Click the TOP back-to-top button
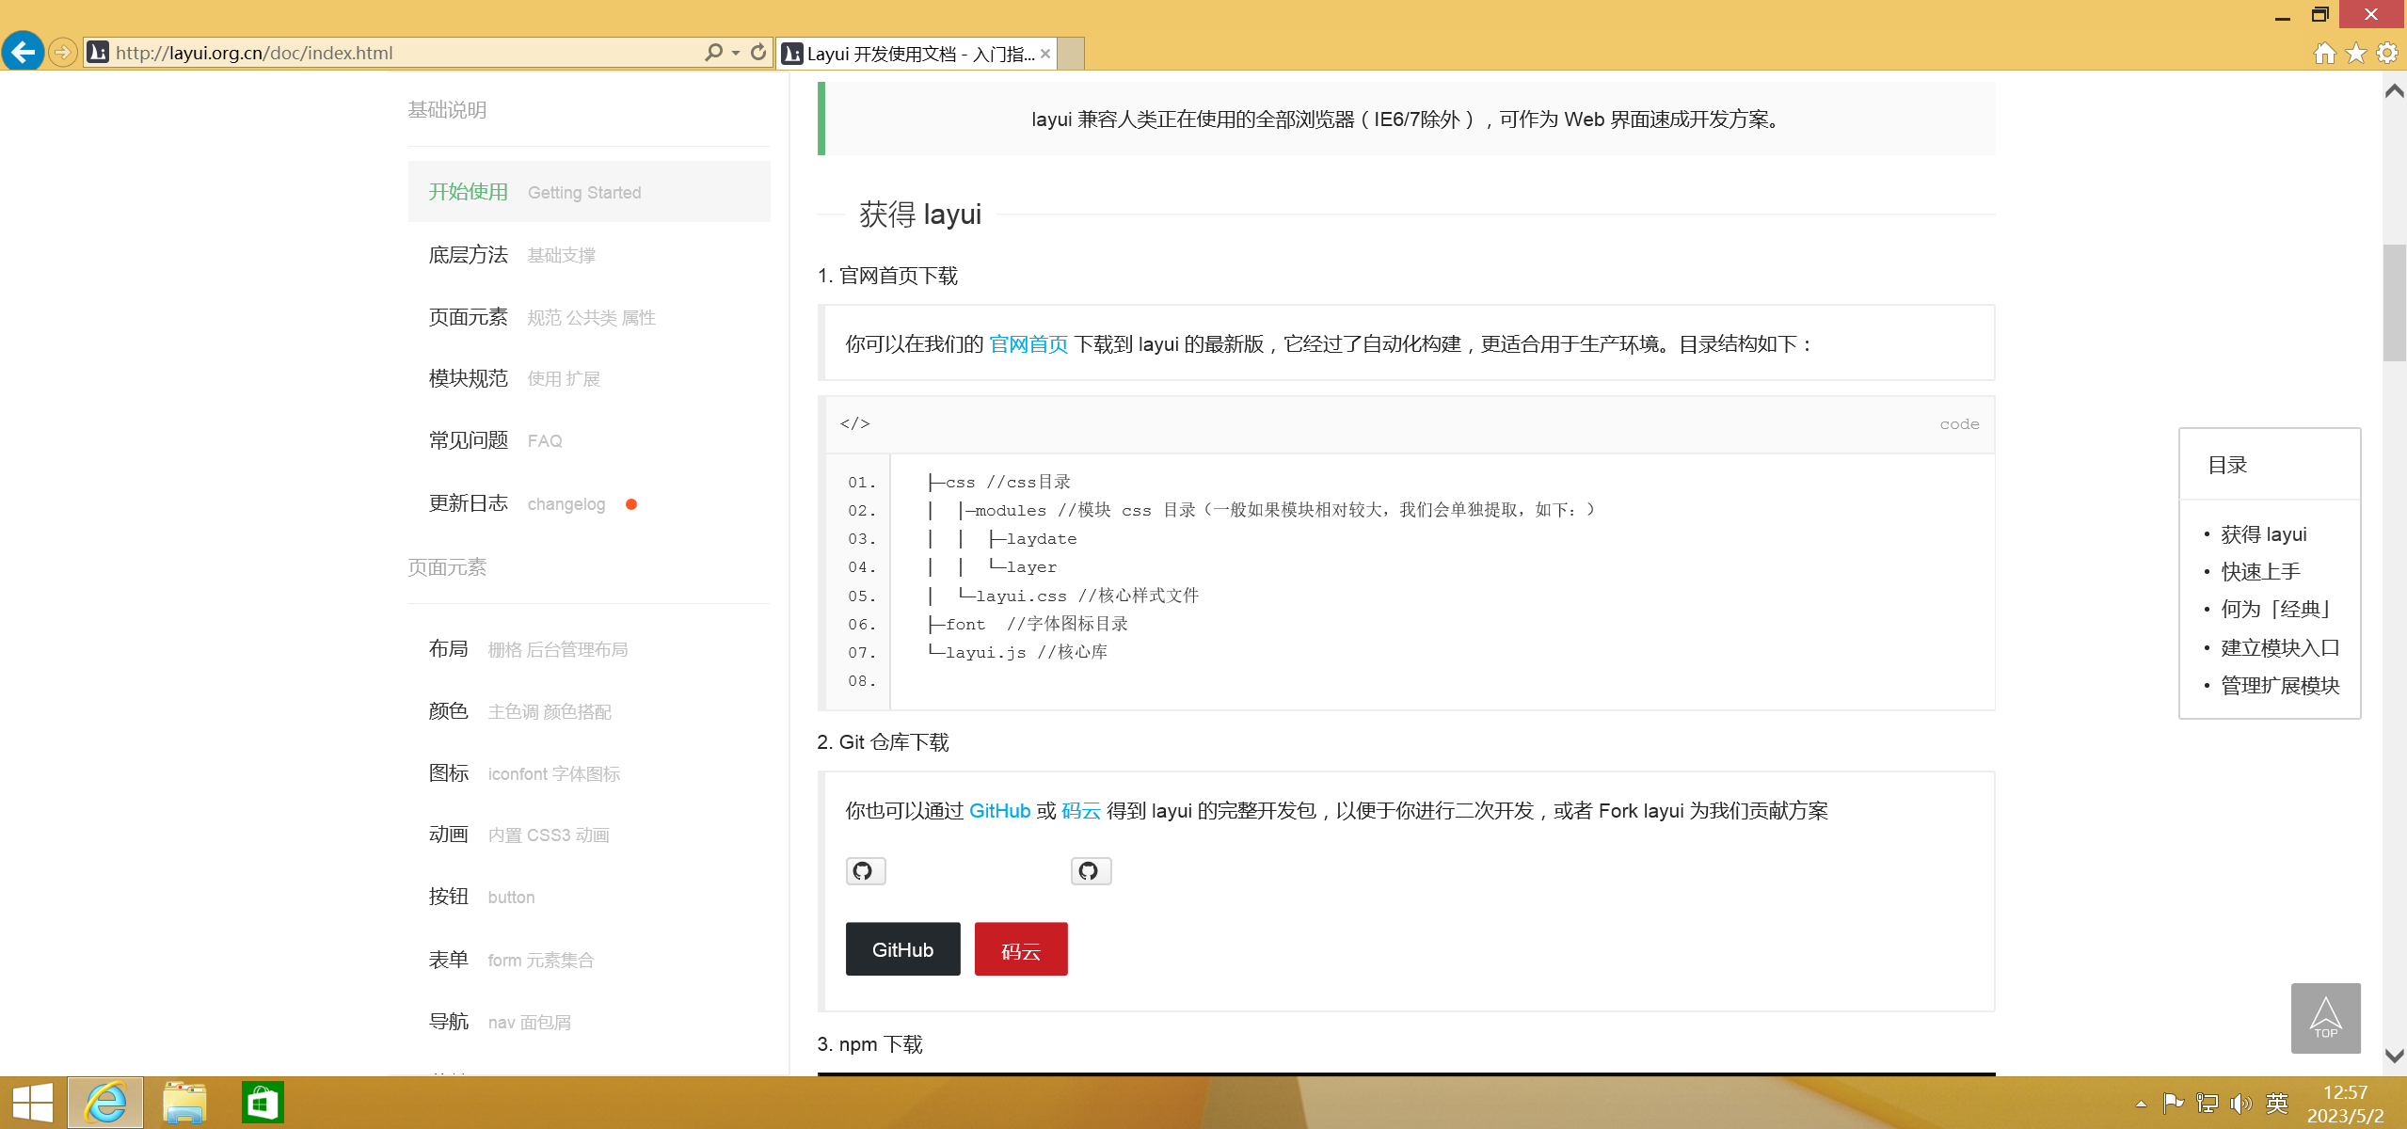The image size is (2407, 1129). [2325, 1018]
